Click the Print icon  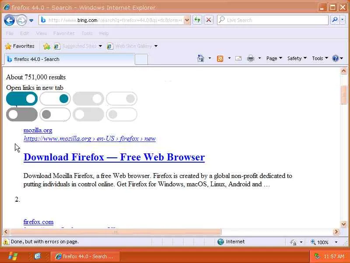(251, 58)
